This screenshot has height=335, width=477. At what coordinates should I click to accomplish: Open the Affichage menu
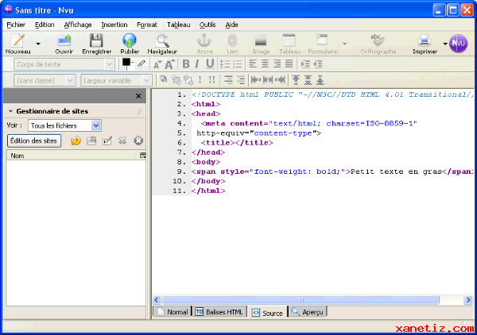click(x=78, y=25)
